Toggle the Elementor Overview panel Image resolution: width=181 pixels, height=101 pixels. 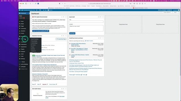click(66, 36)
